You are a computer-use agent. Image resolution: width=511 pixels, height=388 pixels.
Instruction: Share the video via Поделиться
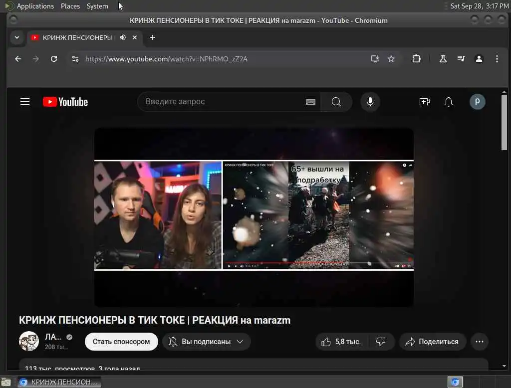pos(432,342)
